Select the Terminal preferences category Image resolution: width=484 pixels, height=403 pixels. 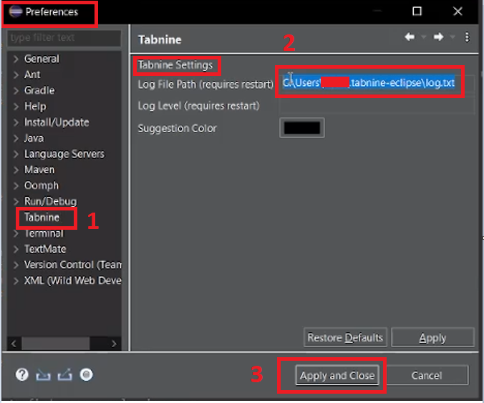[x=44, y=233]
